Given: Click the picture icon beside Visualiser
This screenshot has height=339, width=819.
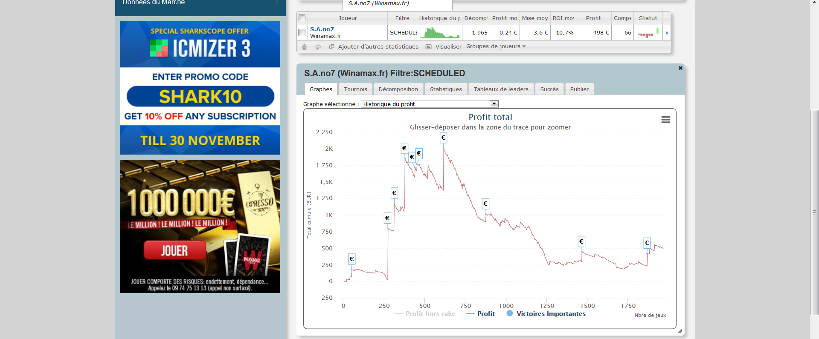Looking at the screenshot, I should click(x=429, y=47).
